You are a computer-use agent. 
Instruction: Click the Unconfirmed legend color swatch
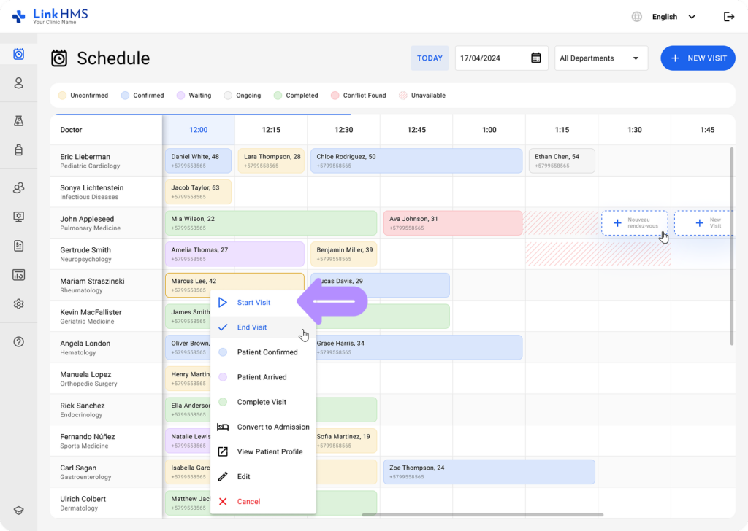(x=63, y=96)
